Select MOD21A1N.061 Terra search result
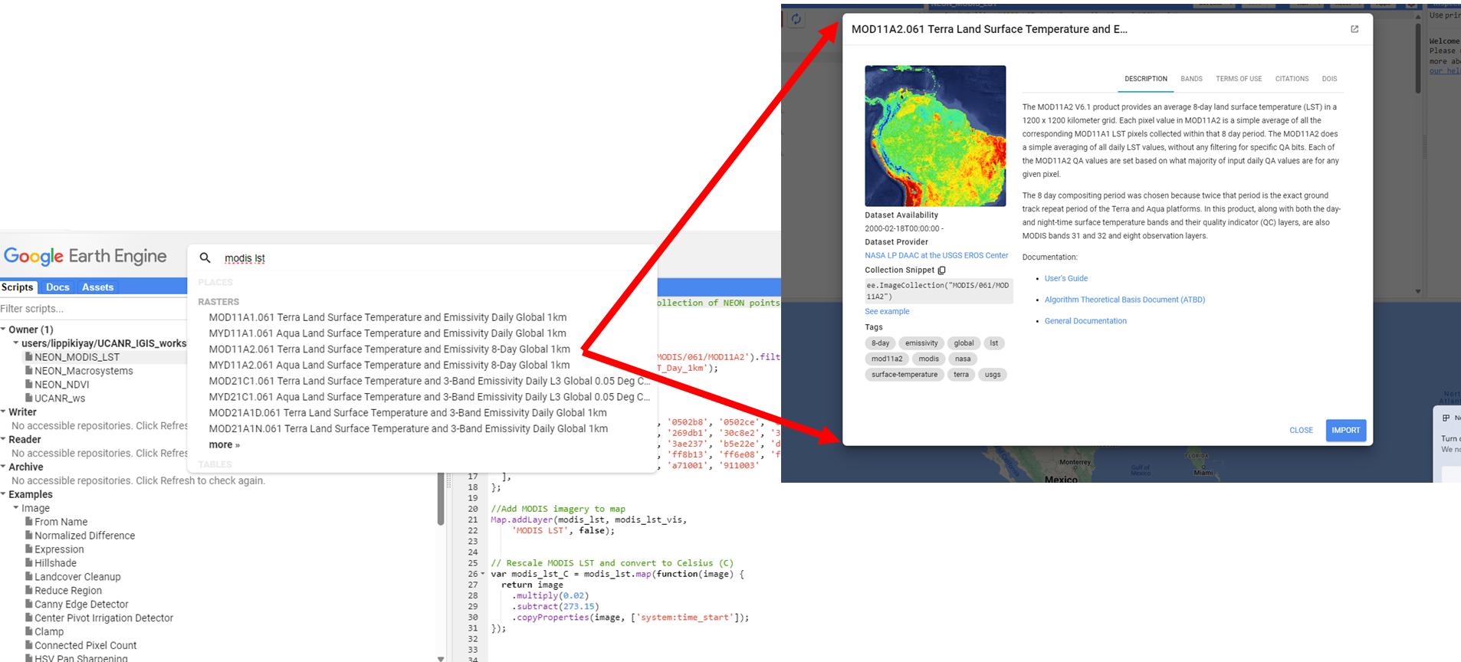This screenshot has width=1461, height=662. (409, 429)
